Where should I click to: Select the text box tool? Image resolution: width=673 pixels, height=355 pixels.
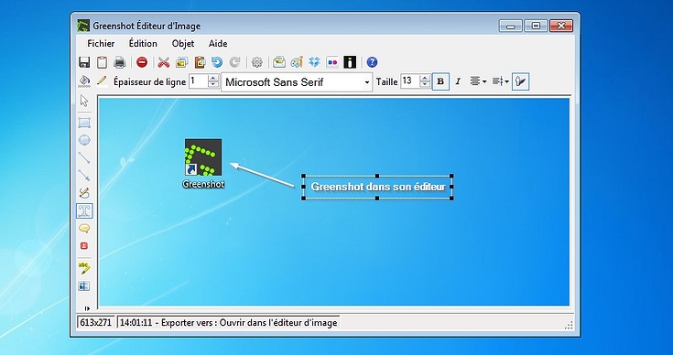coord(84,210)
